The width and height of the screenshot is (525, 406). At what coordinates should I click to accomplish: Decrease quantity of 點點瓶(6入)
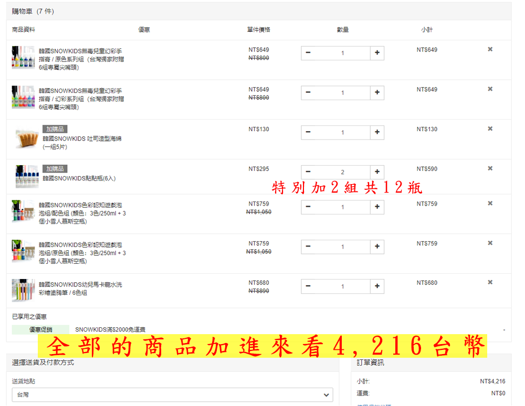click(x=308, y=172)
